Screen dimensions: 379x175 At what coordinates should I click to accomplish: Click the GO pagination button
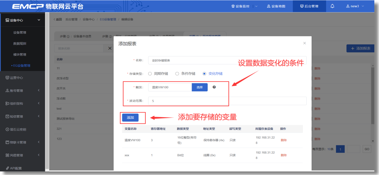click(367, 149)
